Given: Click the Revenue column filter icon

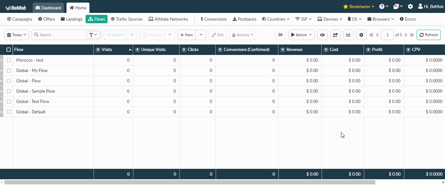Looking at the screenshot, I should (283, 50).
